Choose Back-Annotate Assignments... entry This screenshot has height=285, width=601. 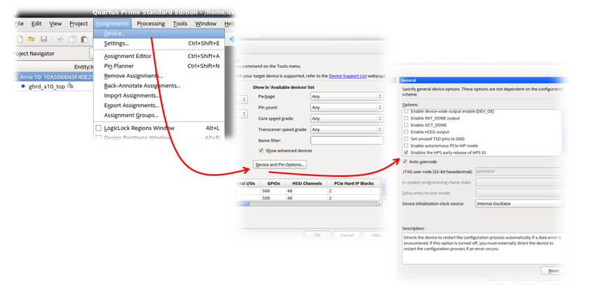(159, 86)
